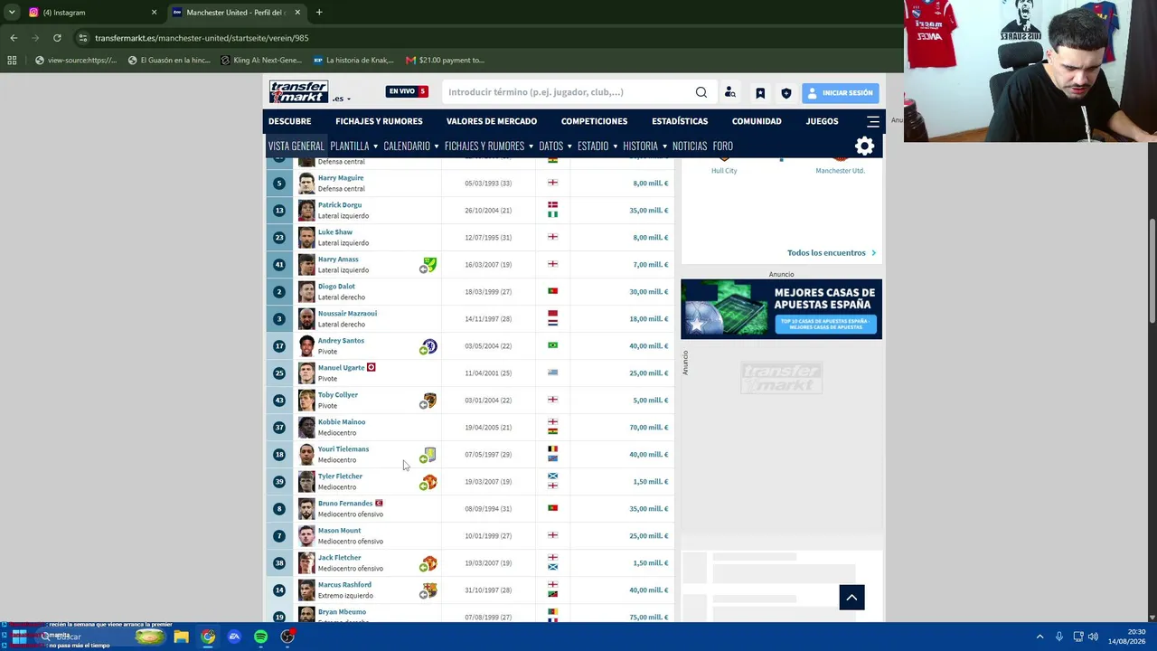The height and width of the screenshot is (651, 1157).
Task: Open the NOTICIAS section
Action: tap(690, 146)
